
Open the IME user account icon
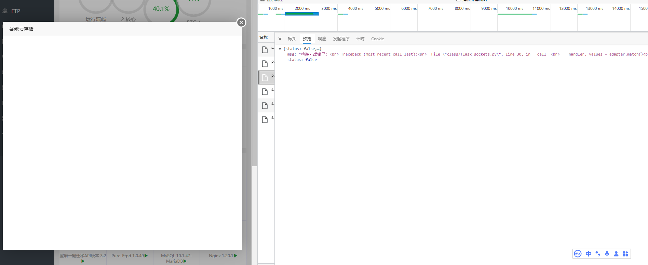tap(616, 254)
